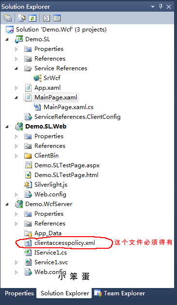Click the Show All Files toolbar icon
The image size is (177, 305).
[x=22, y=18]
